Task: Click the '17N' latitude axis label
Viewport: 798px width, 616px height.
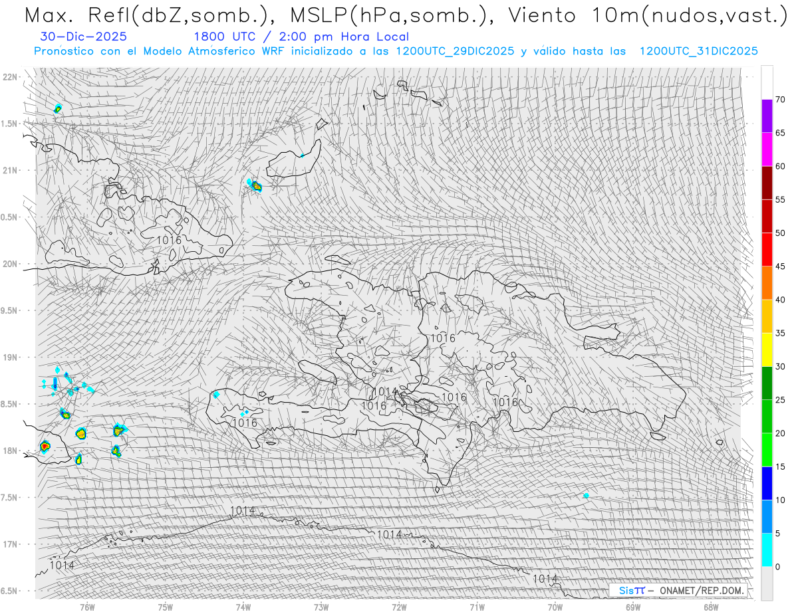Action: click(10, 544)
